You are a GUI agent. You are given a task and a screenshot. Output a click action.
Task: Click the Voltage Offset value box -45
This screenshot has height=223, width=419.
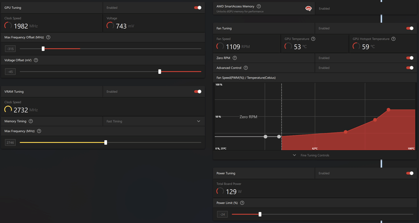point(10,72)
